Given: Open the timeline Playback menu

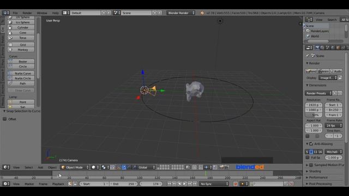Looking at the screenshot, I should [x=58, y=184].
